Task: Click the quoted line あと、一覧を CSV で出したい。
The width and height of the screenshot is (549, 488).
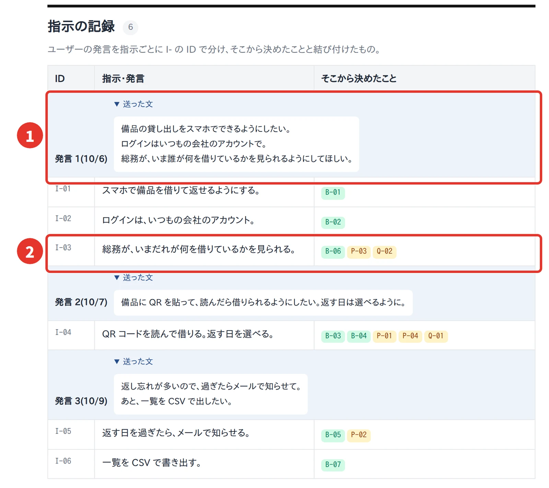Action: click(x=177, y=401)
